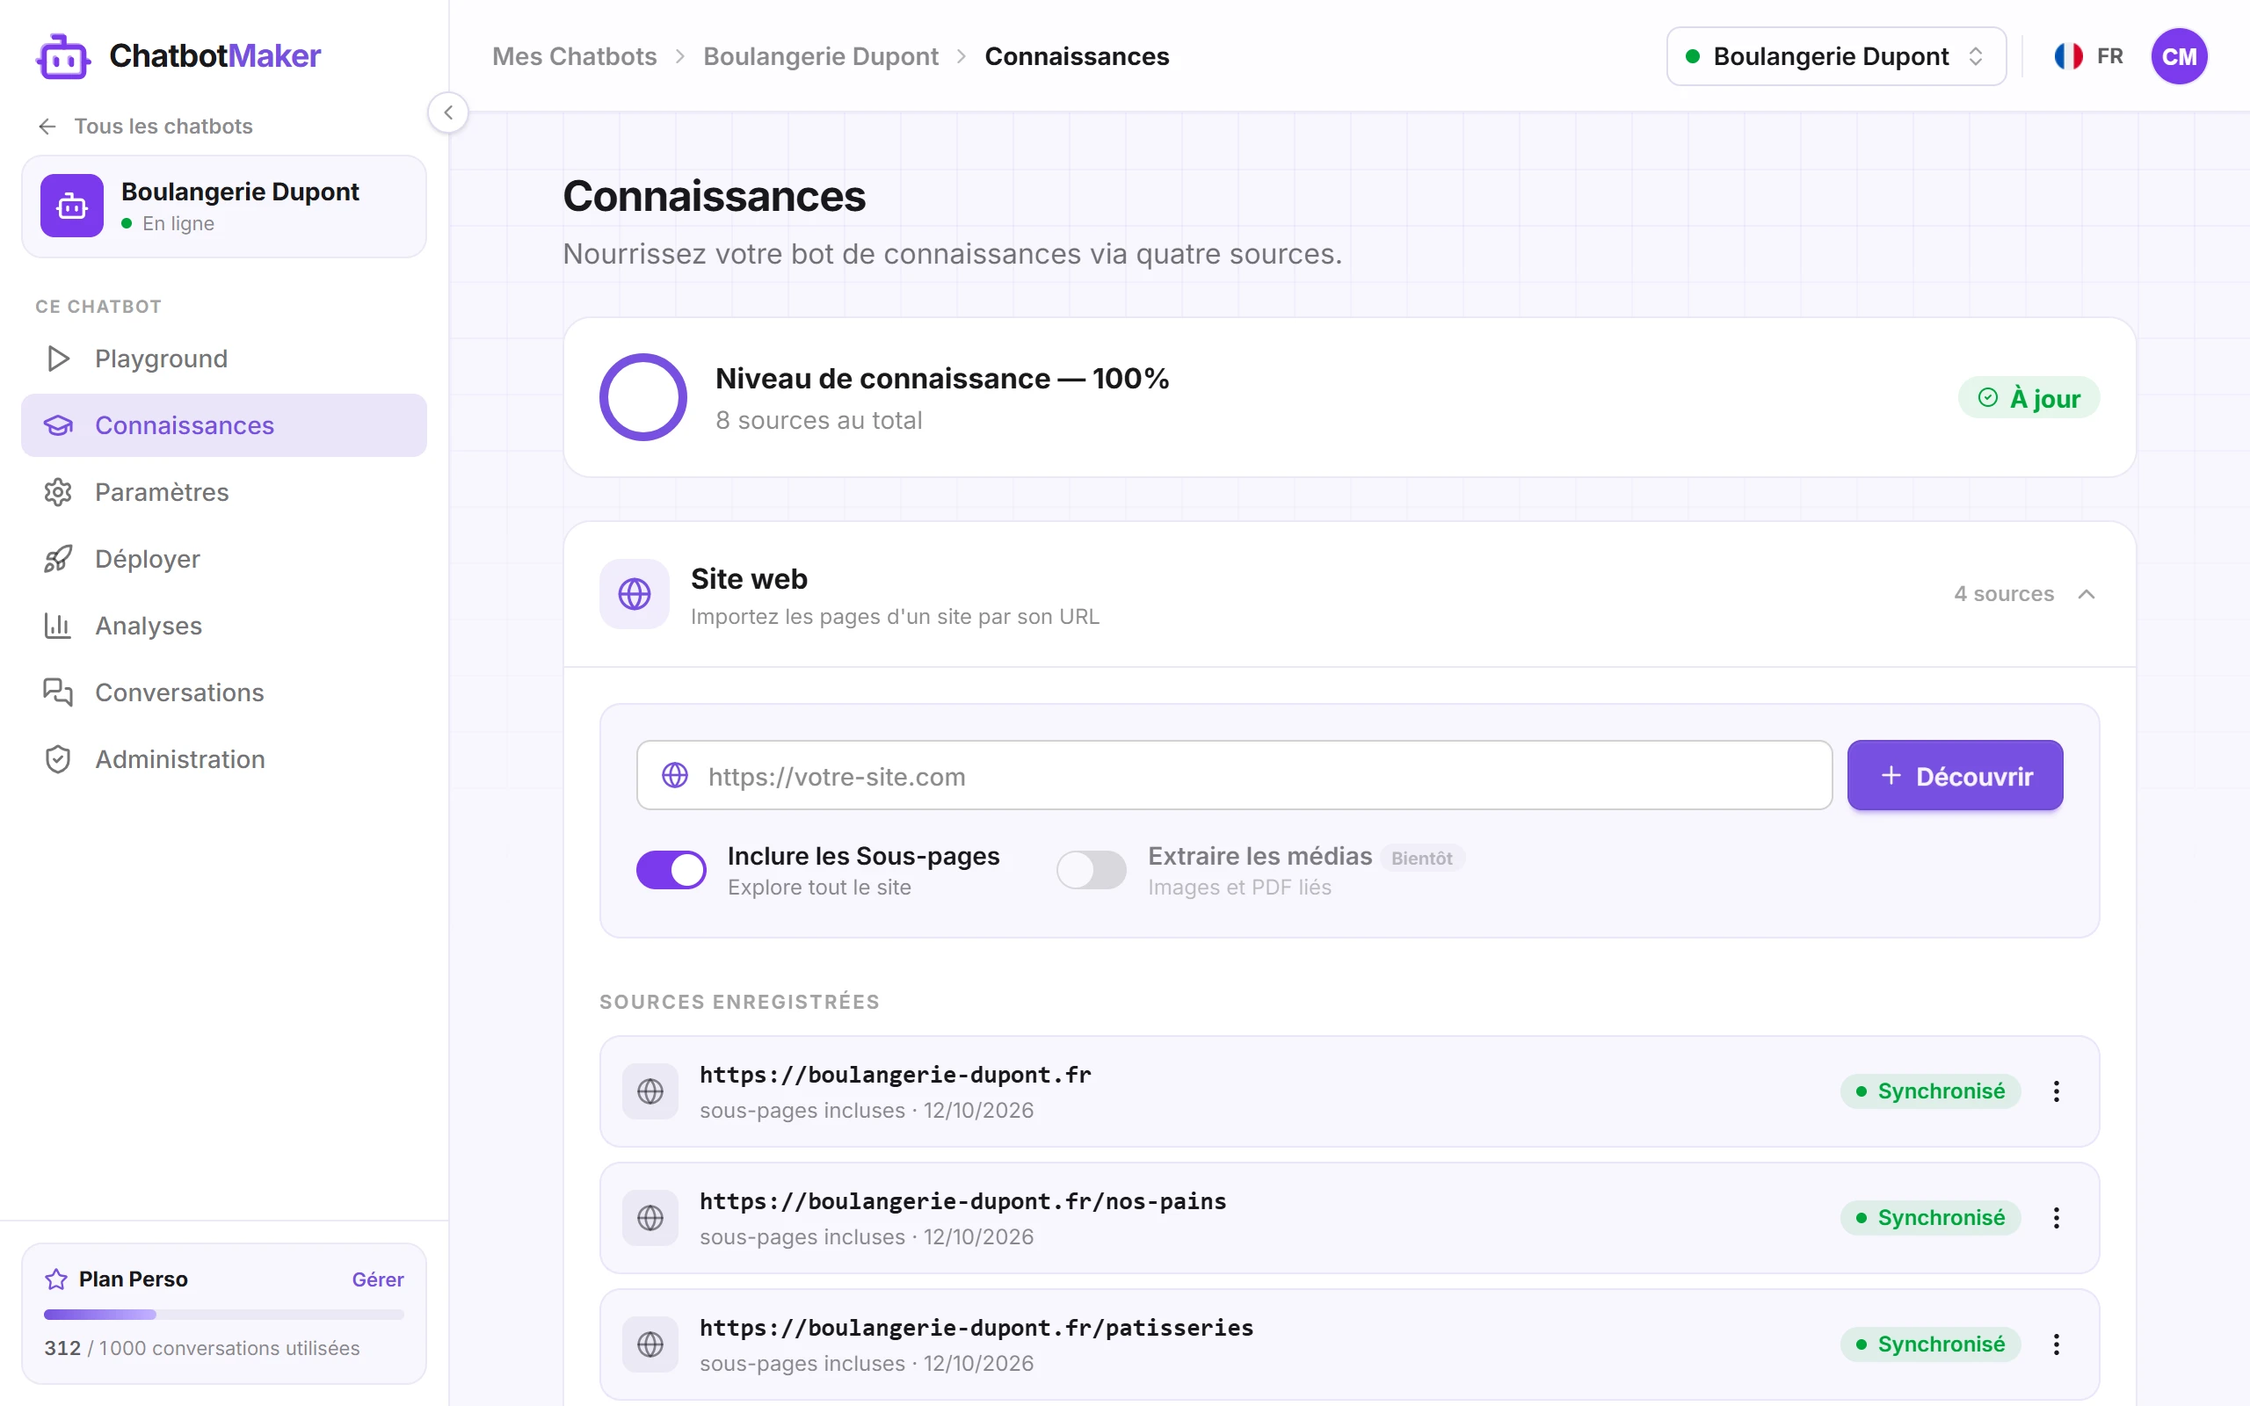Toggle off Inclure les Sous-pages switch
The image size is (2250, 1406).
tap(671, 870)
